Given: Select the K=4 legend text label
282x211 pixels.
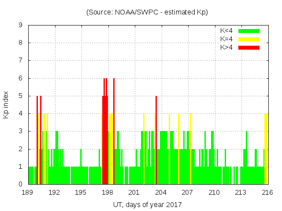Looking at the screenshot, I should pos(227,39).
